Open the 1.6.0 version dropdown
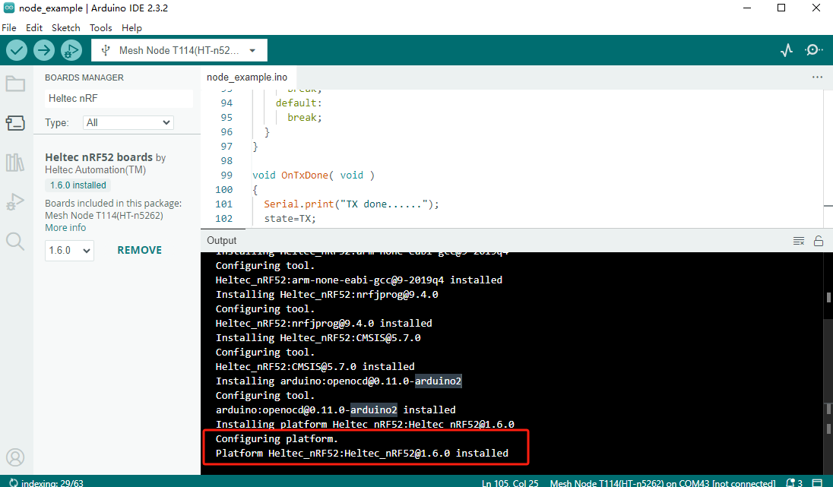Viewport: 833px width, 487px height. coord(69,250)
